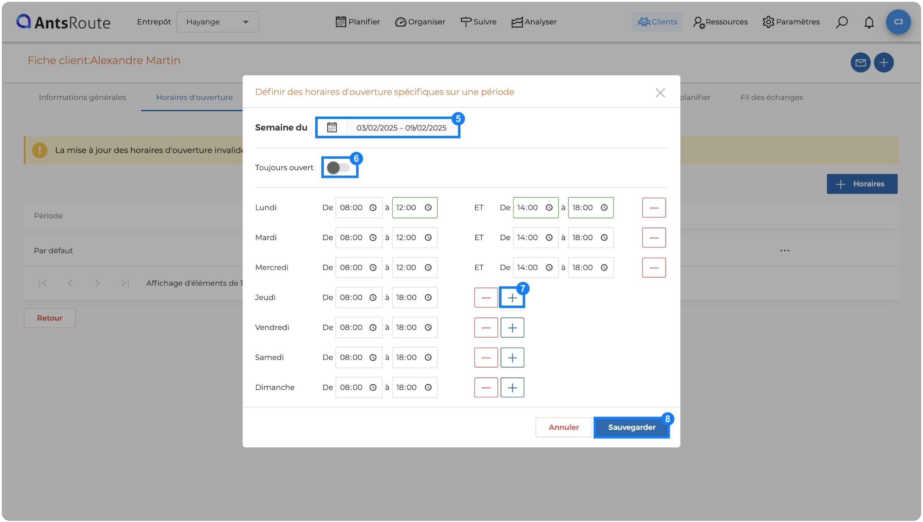
Task: Edit Mardi afternoon end time 18:00
Action: (591, 237)
